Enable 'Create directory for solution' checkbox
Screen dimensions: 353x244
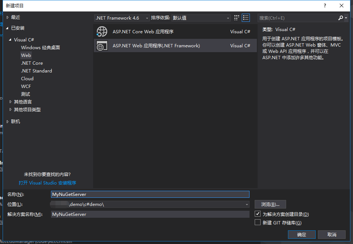point(258,214)
